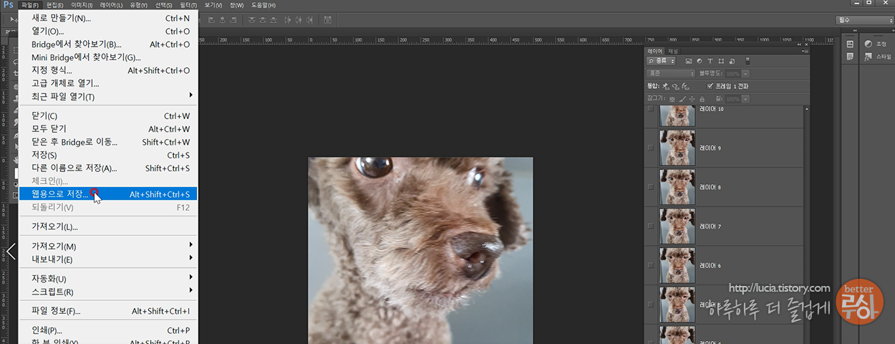Show visibility of 레이어 6

650,265
